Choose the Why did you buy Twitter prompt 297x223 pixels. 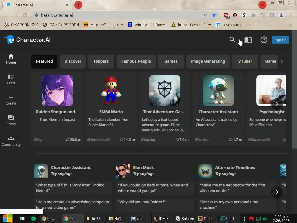155,205
